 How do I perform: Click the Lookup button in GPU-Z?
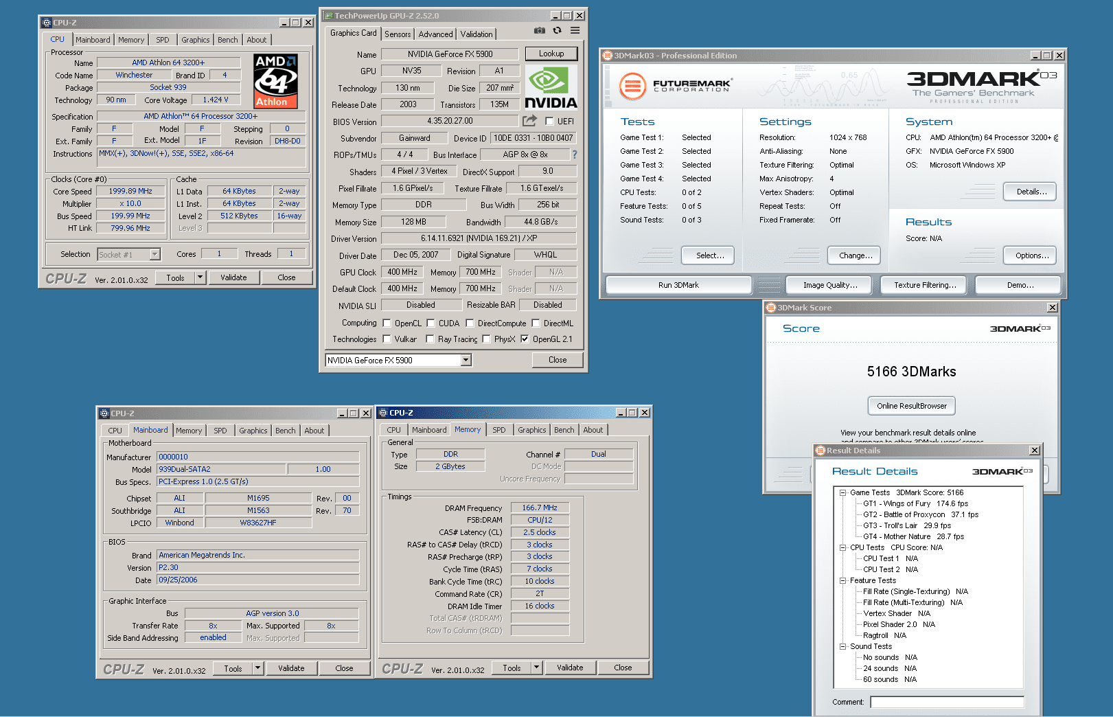(551, 54)
